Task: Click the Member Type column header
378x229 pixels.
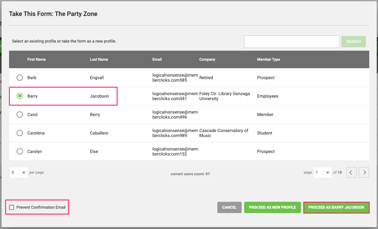Action: click(x=269, y=59)
